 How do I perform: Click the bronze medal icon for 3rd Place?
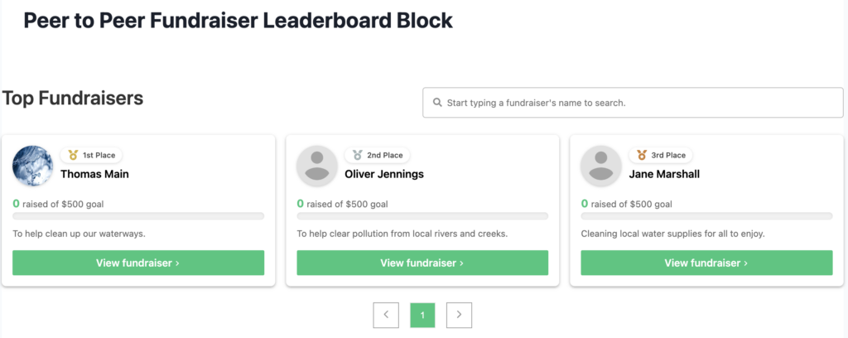[642, 155]
